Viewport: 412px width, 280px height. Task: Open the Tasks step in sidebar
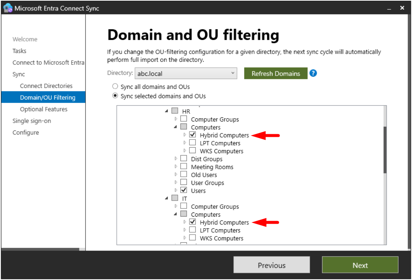click(19, 51)
